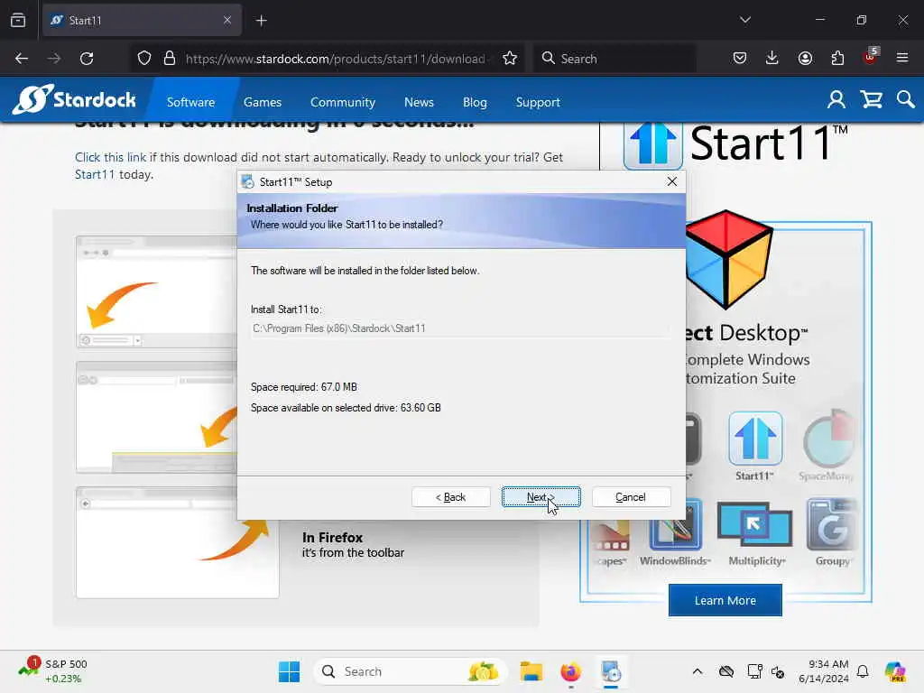Image resolution: width=924 pixels, height=693 pixels.
Task: Open the Firefox application menu
Action: point(902,58)
